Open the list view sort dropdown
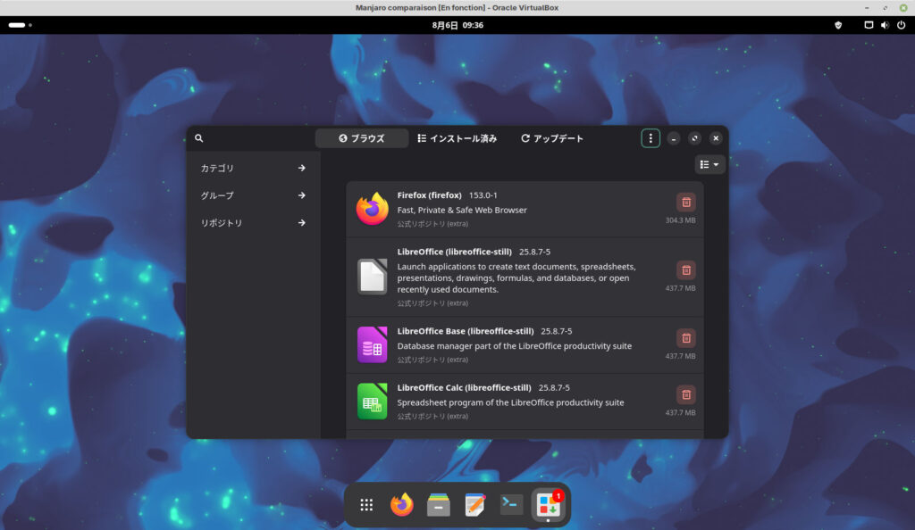The width and height of the screenshot is (915, 530). click(x=709, y=164)
